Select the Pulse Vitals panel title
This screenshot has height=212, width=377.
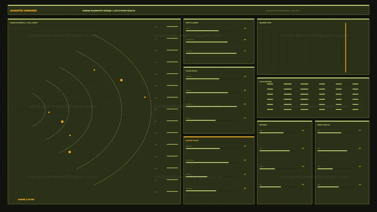click(x=192, y=71)
